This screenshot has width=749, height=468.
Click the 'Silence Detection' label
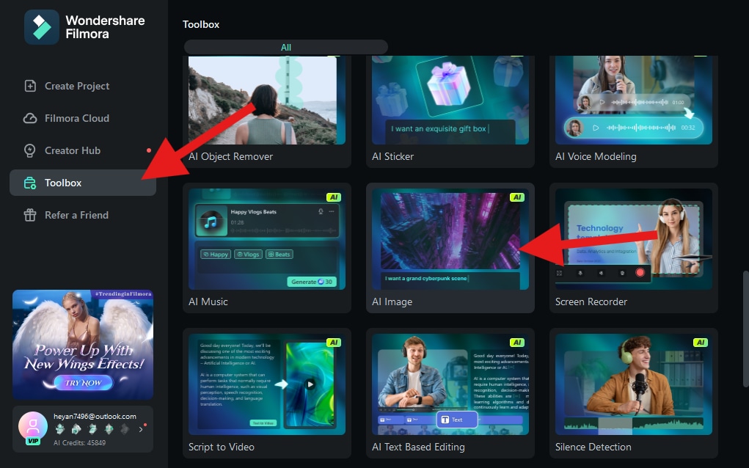click(x=593, y=447)
